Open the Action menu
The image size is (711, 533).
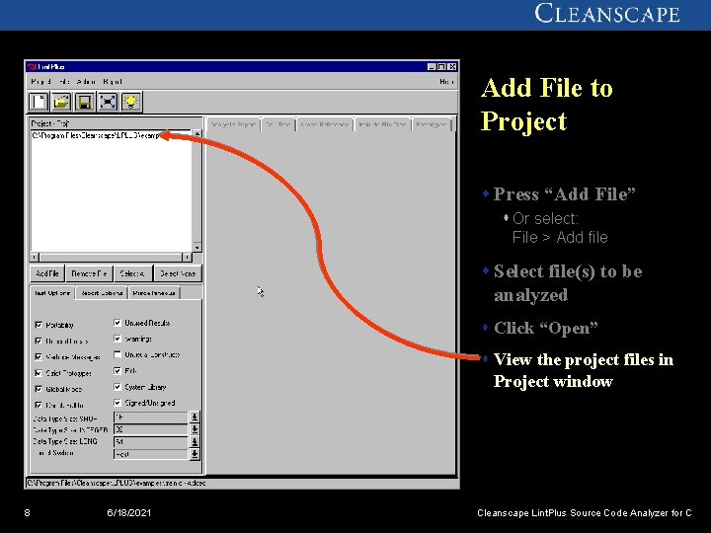coord(86,82)
